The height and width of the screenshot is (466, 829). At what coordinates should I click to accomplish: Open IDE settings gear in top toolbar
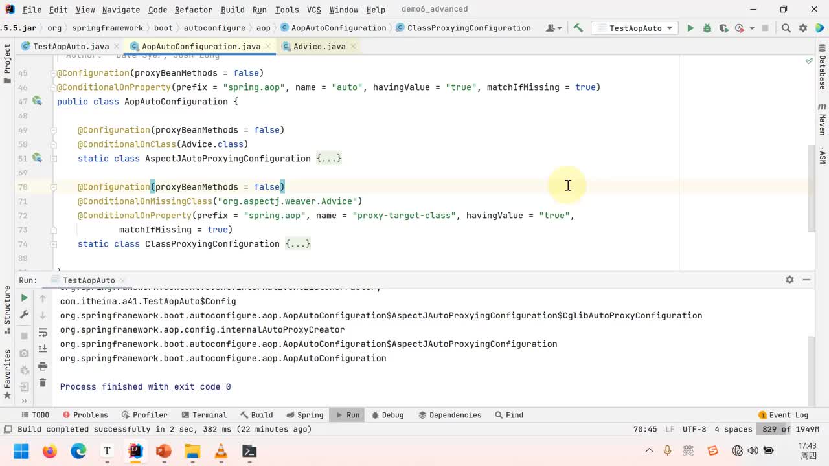click(x=803, y=28)
